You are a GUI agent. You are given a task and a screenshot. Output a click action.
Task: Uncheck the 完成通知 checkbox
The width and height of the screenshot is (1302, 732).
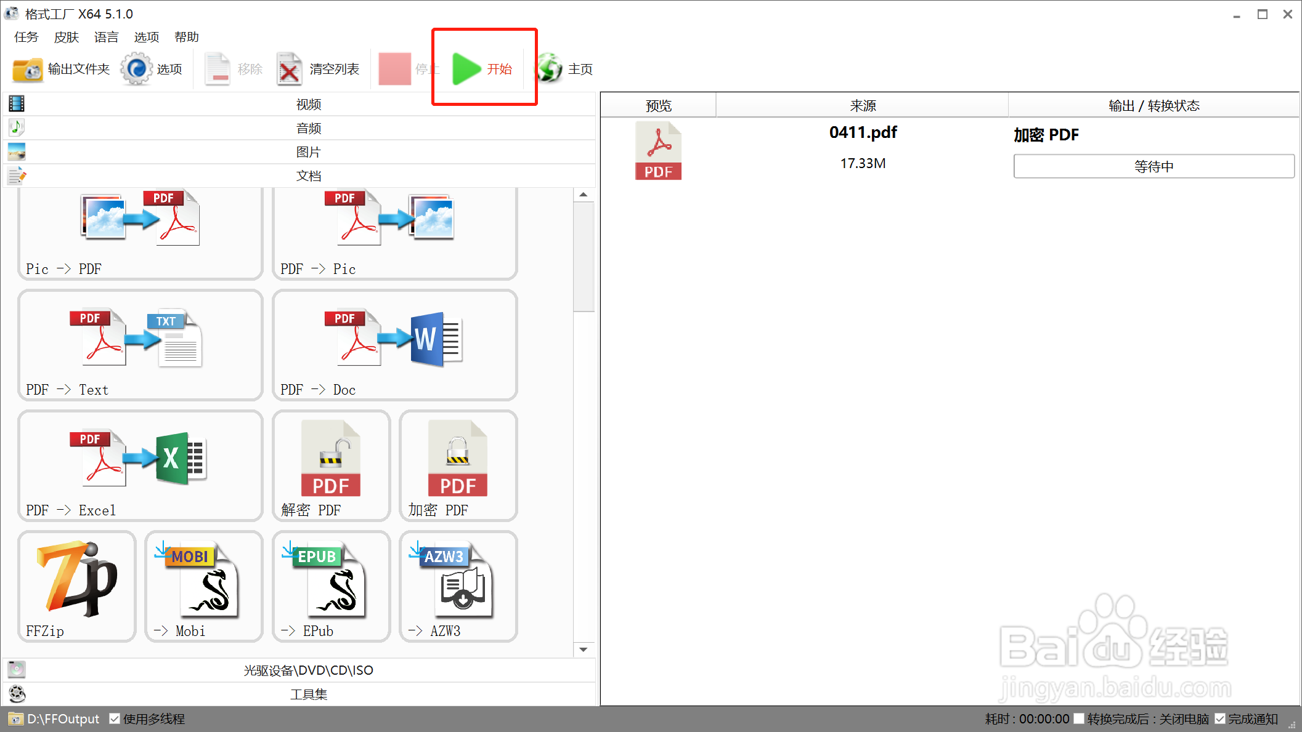1219,718
